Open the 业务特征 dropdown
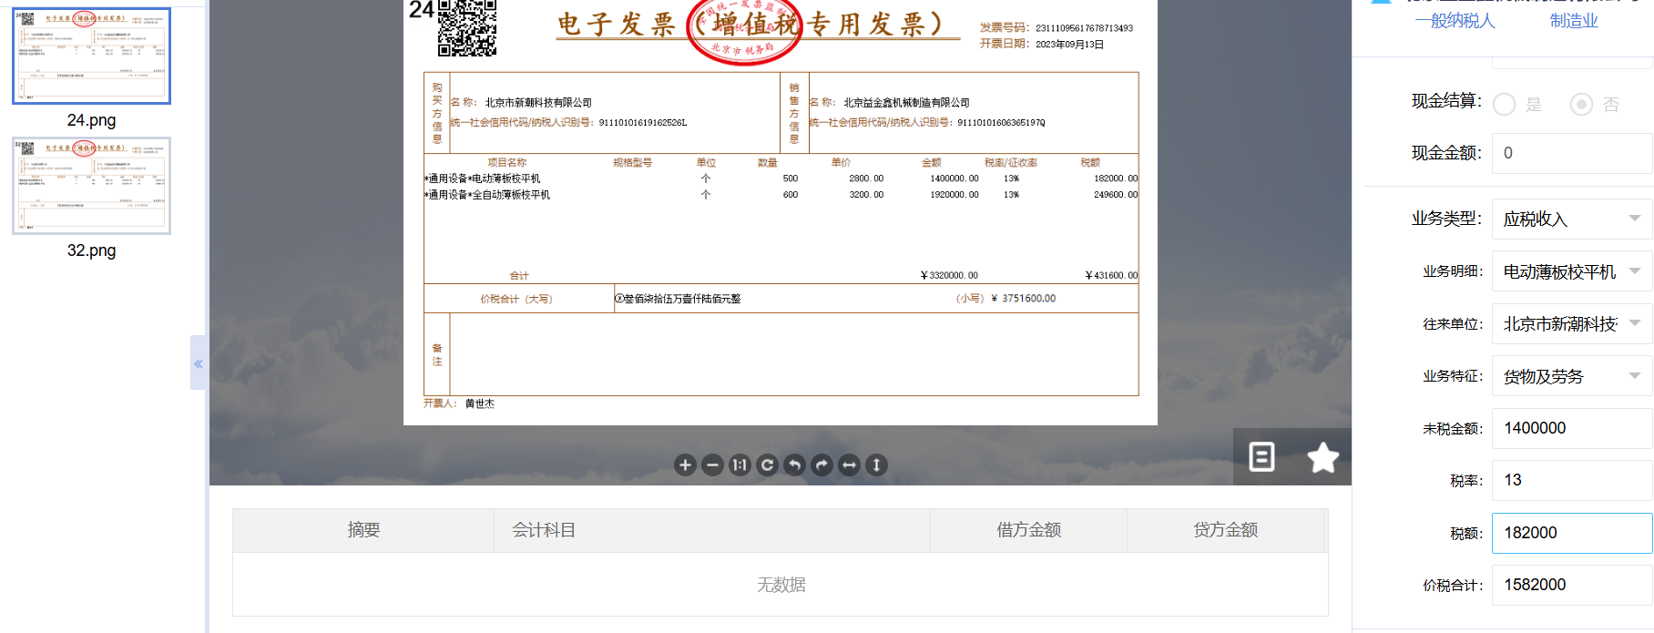 pos(1572,376)
